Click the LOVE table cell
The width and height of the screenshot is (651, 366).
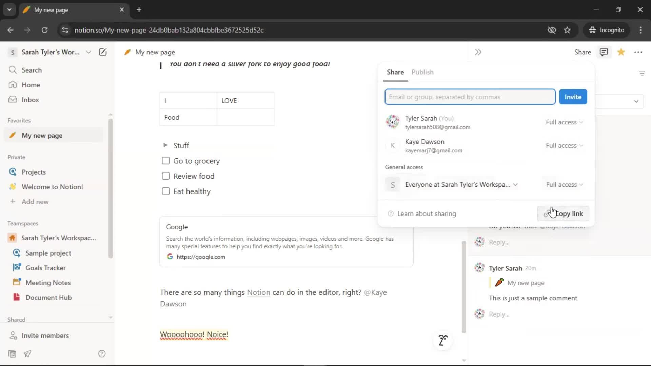click(245, 101)
